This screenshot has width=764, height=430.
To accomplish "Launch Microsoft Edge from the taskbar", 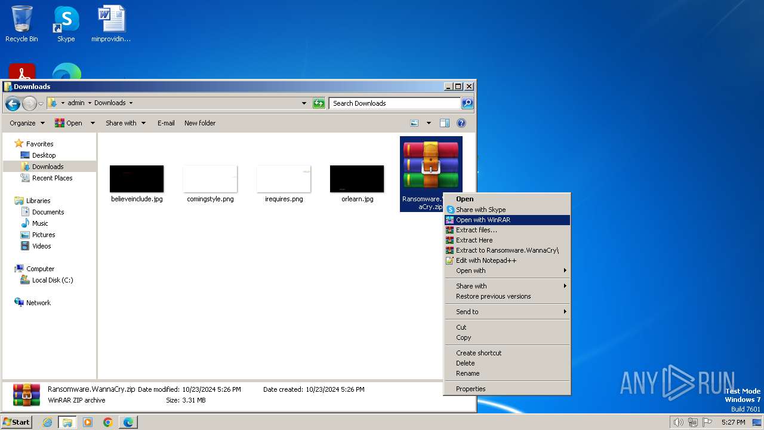I will (128, 422).
